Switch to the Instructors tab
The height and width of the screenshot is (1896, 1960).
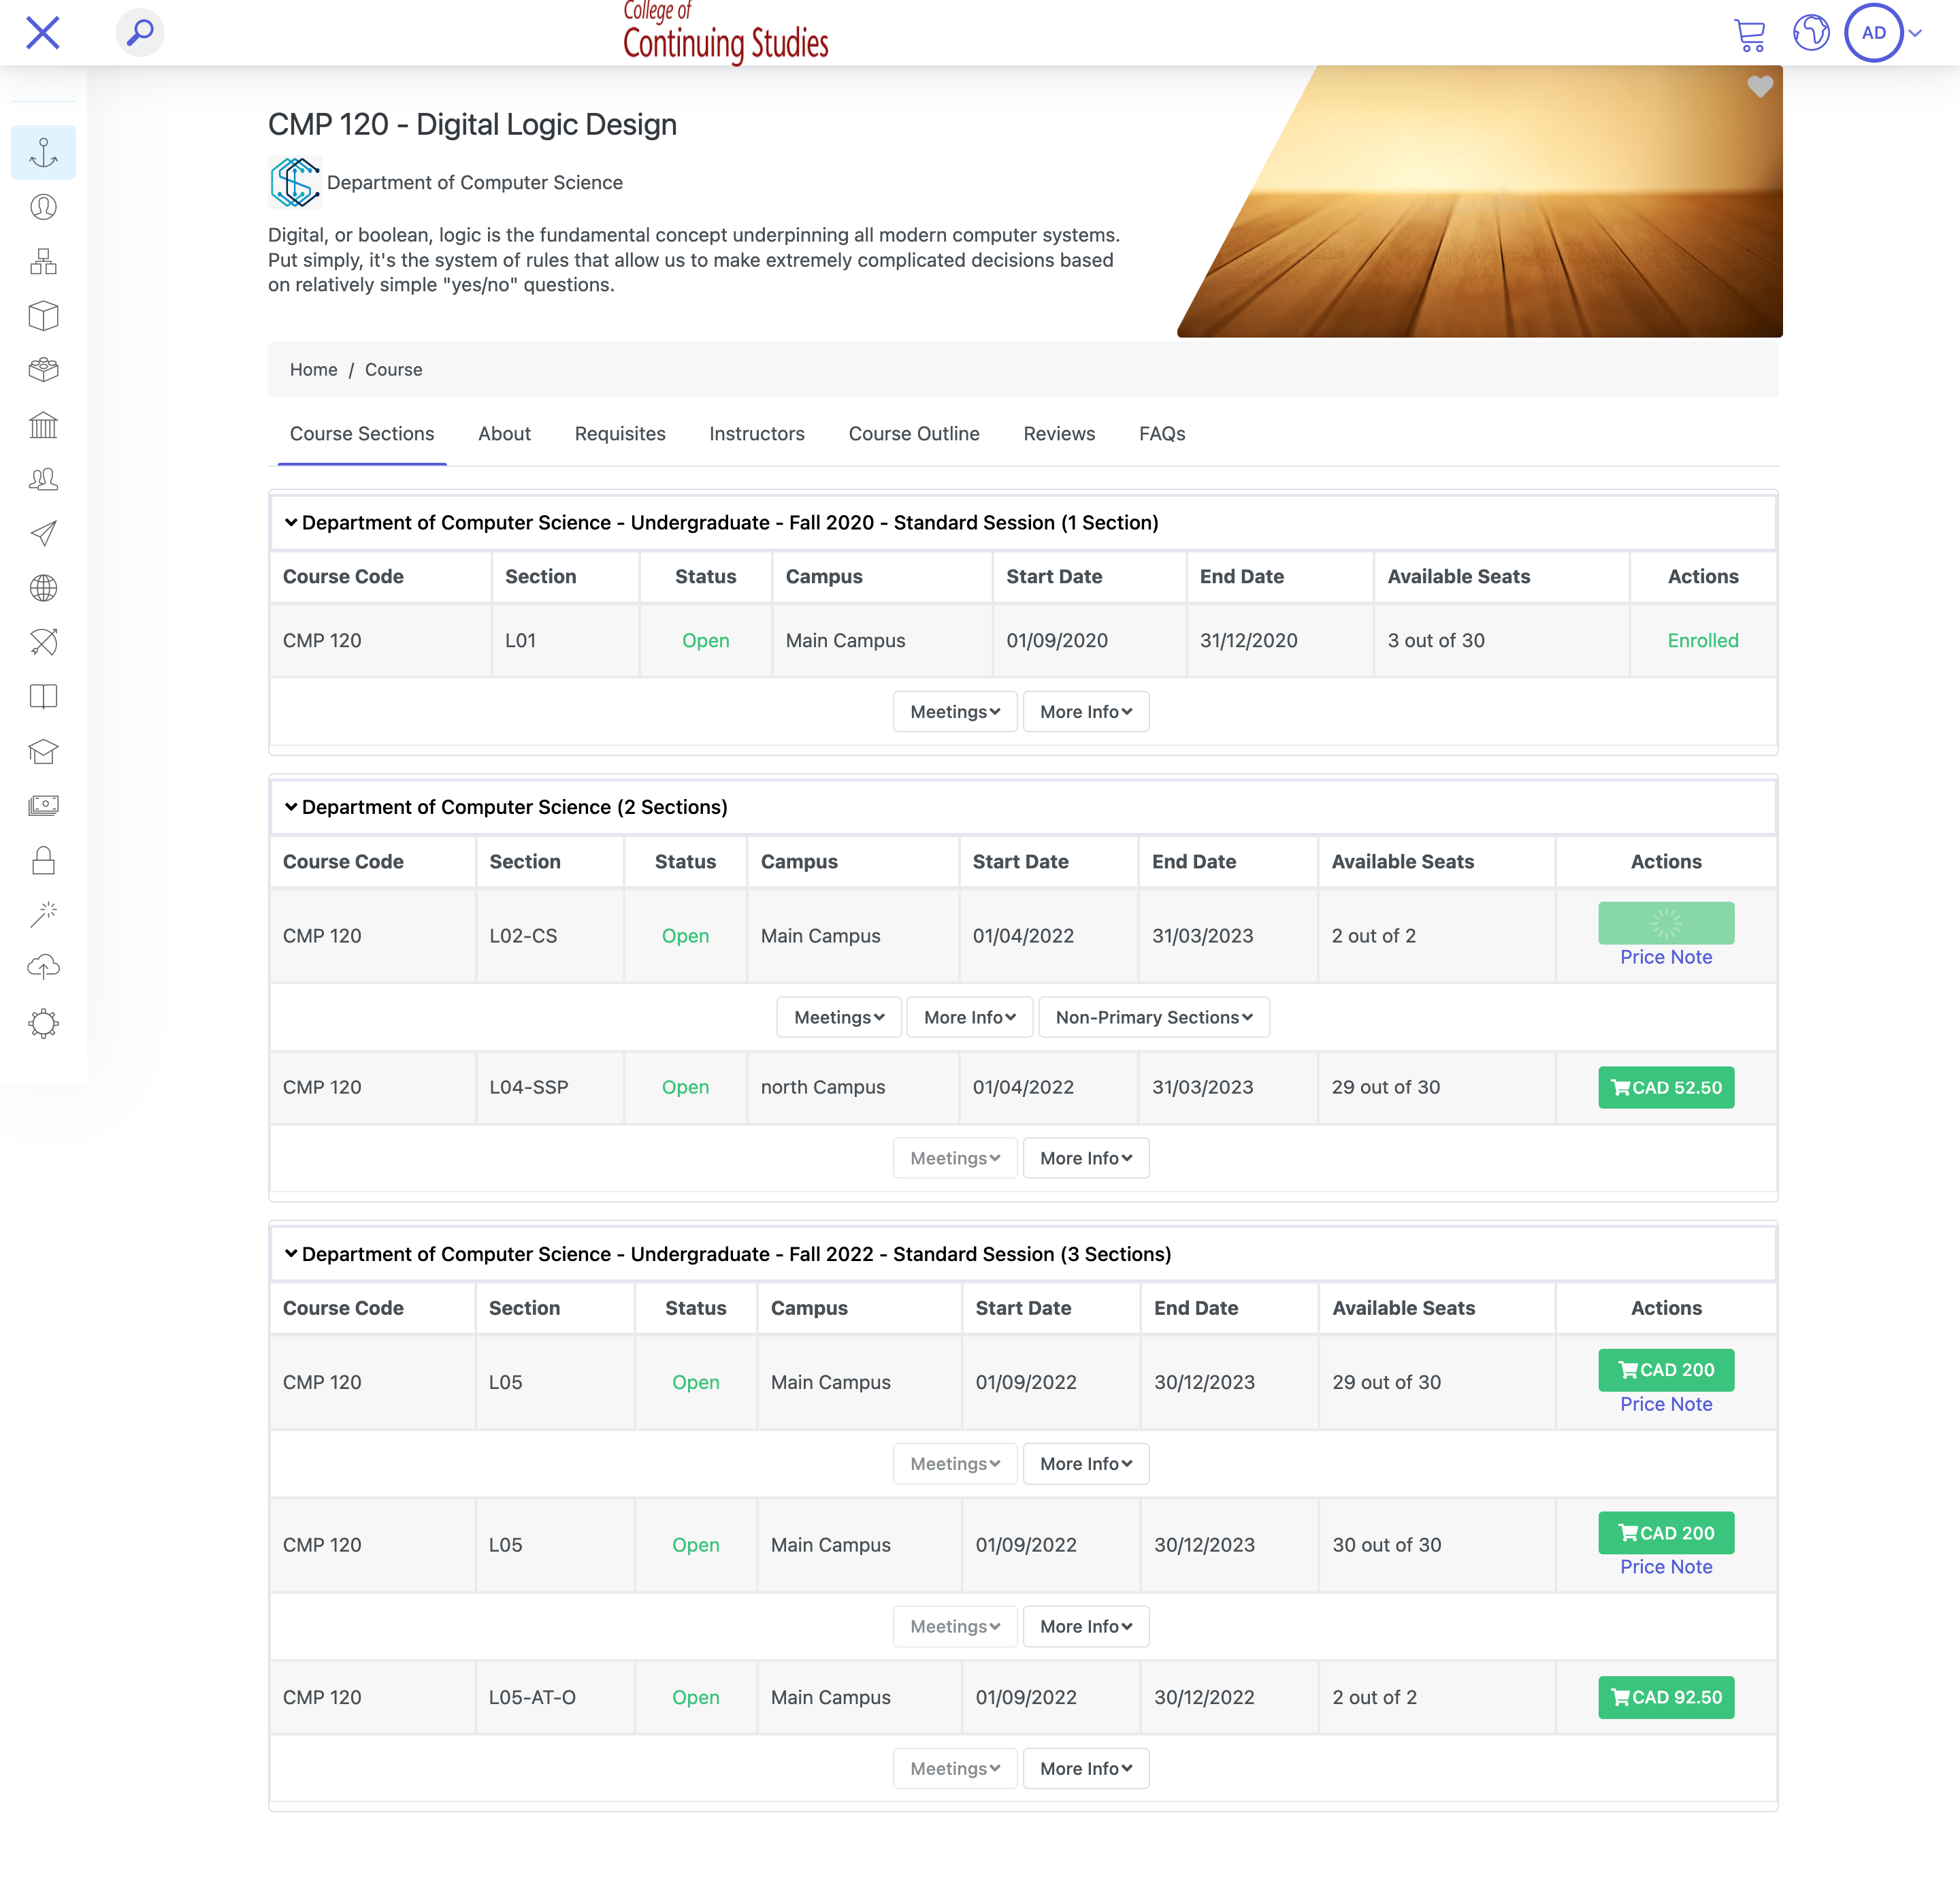[x=757, y=434]
